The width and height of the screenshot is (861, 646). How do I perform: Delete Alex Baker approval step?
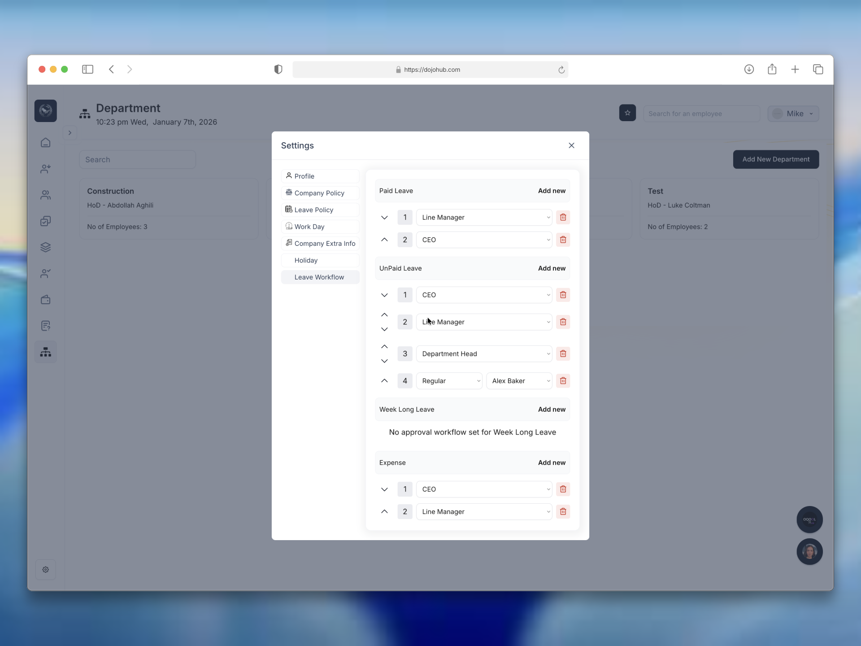coord(563,381)
